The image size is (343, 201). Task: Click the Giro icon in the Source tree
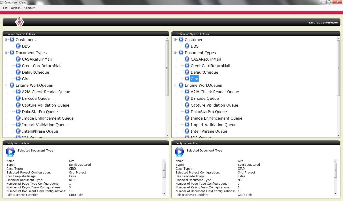tap(18, 79)
